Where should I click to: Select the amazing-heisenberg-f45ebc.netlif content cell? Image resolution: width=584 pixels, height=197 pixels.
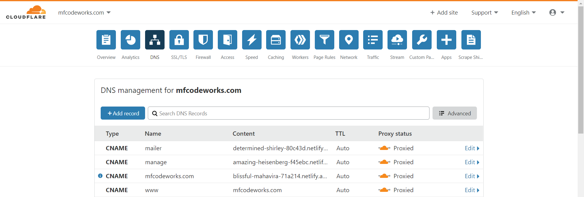pos(280,162)
